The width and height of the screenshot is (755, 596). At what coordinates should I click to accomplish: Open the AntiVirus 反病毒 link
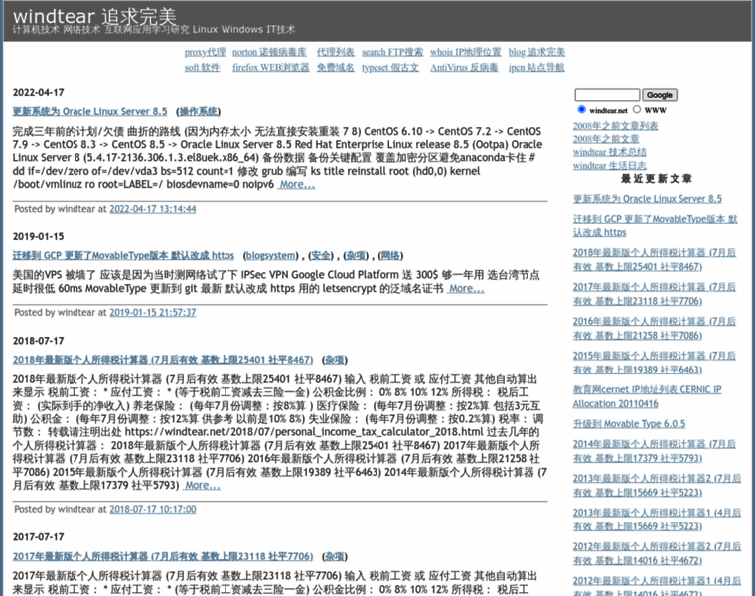click(x=464, y=68)
